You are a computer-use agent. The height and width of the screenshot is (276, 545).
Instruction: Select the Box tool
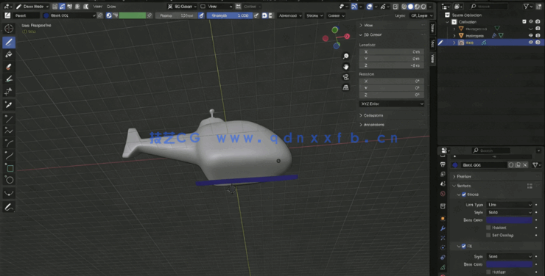tap(9, 168)
